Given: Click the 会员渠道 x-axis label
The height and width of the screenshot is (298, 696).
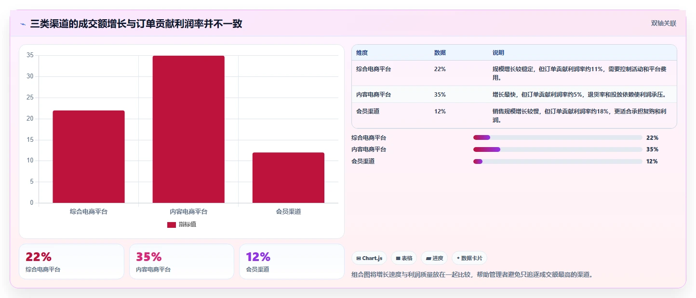Looking at the screenshot, I should [288, 211].
